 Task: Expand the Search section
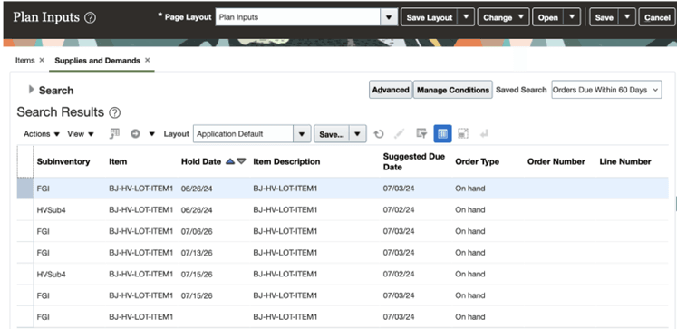[x=31, y=90]
